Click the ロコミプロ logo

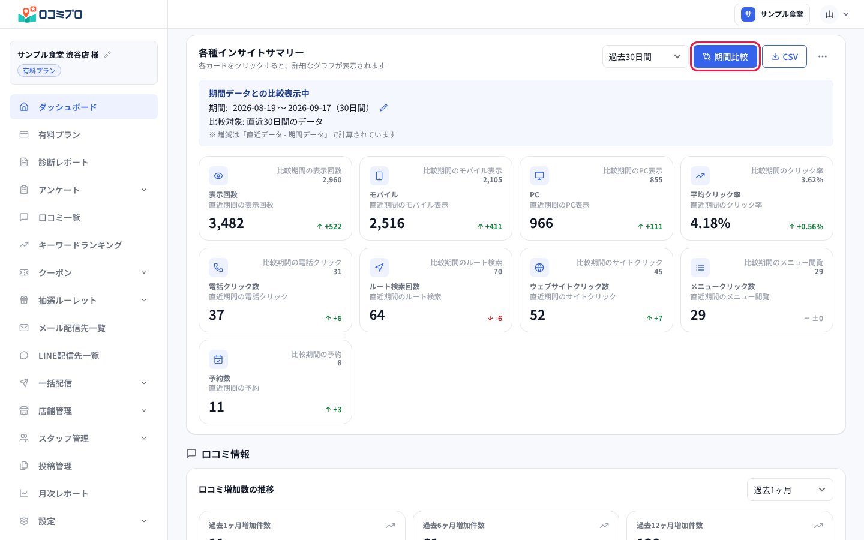pyautogui.click(x=50, y=14)
